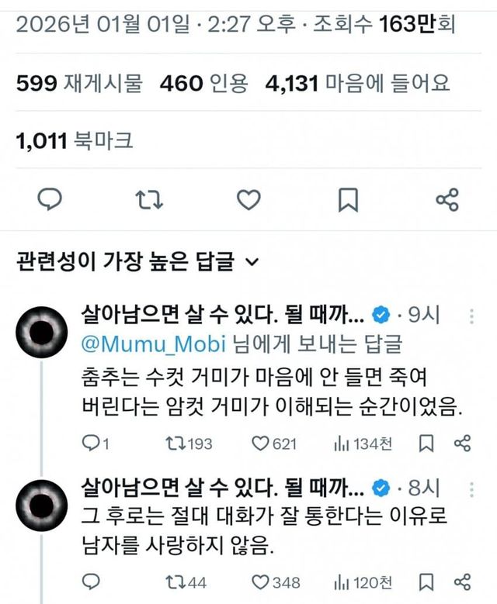Open more options on the 8시 reply
Viewport: 497px width, 604px height.
point(472,488)
